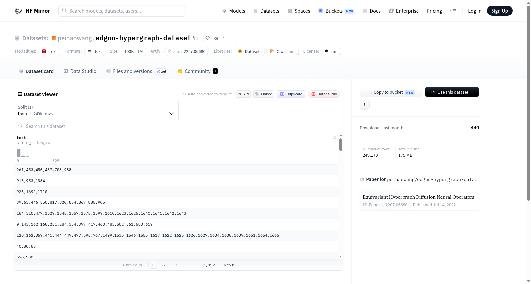Open the API button in viewer header
The width and height of the screenshot is (531, 284).
click(x=243, y=94)
